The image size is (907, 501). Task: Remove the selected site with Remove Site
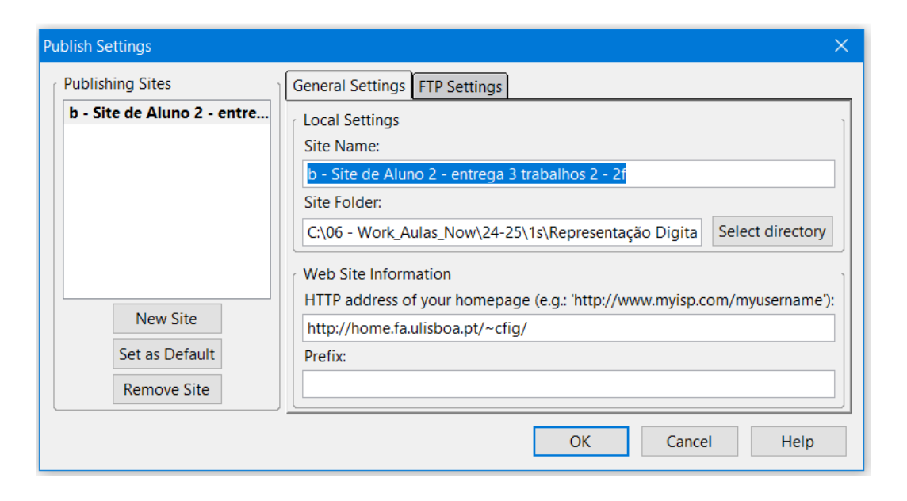tap(166, 390)
